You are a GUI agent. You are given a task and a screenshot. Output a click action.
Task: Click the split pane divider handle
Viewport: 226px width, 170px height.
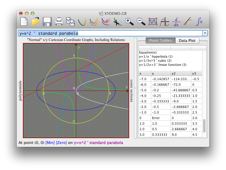point(136,88)
